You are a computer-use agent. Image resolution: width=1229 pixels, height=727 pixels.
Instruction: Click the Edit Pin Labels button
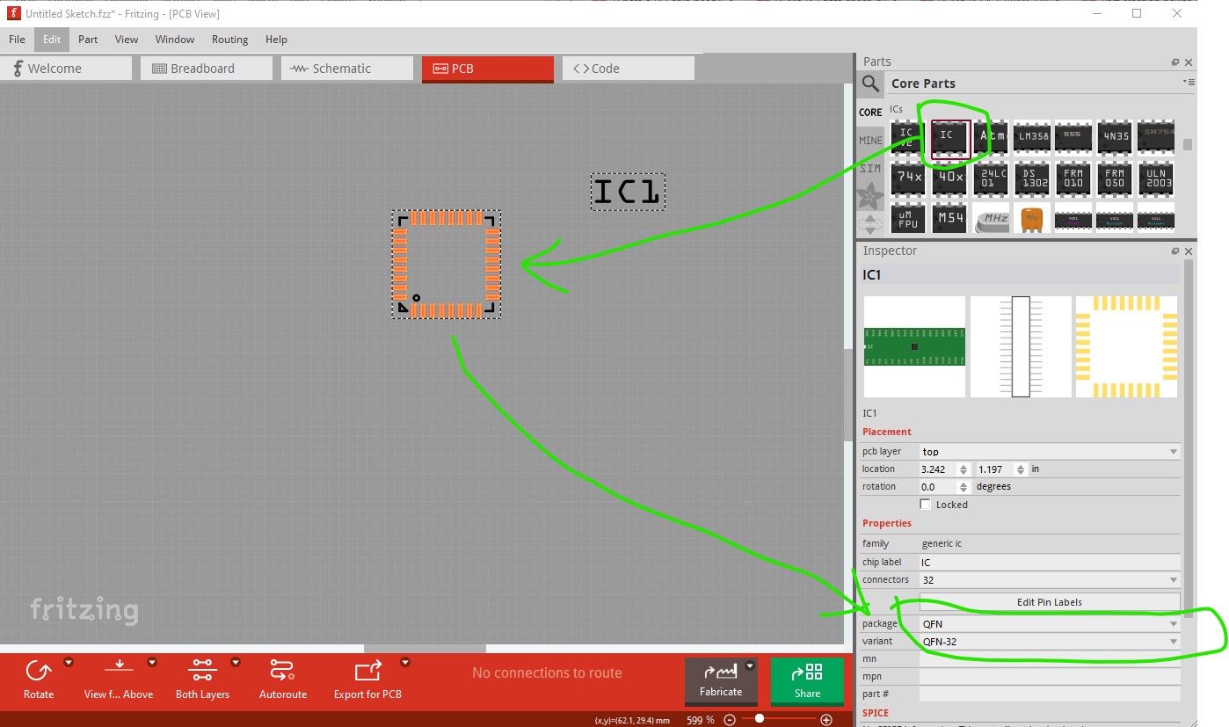click(1049, 602)
